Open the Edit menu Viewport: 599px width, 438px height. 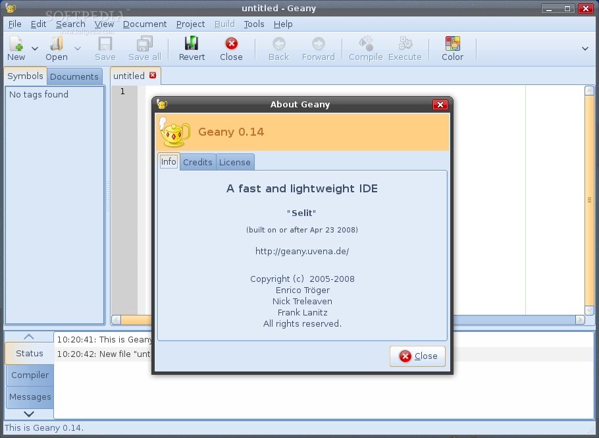[x=39, y=24]
